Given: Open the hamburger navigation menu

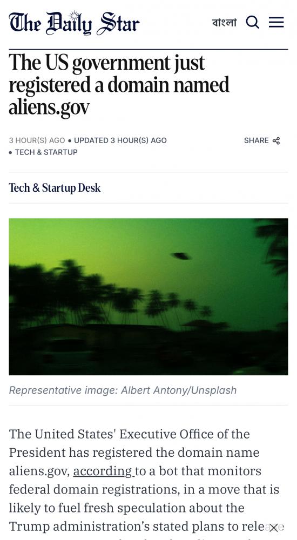Looking at the screenshot, I should 276,22.
